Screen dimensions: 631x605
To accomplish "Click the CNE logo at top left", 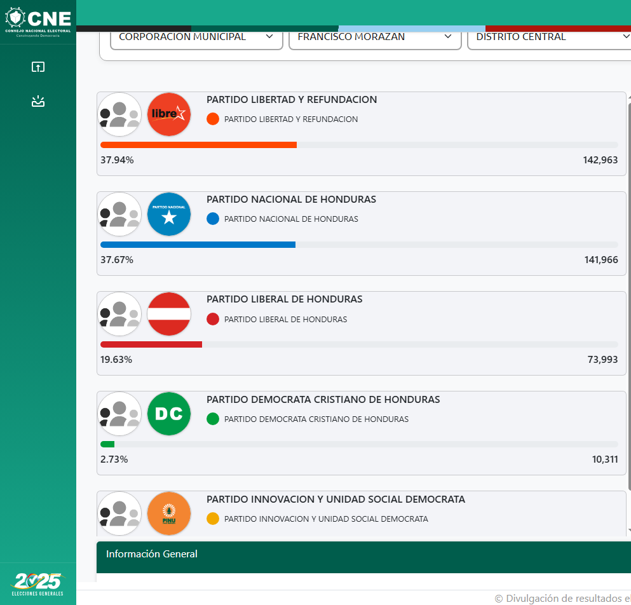I will [38, 22].
